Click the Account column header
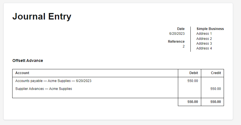The height and width of the screenshot is (125, 241). 22,73
